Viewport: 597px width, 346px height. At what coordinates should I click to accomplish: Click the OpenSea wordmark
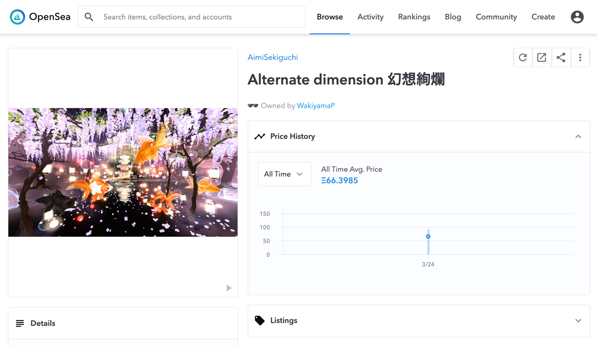tap(50, 17)
